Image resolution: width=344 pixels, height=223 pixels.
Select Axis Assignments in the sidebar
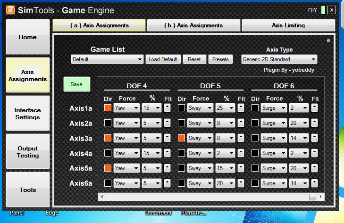click(x=28, y=75)
